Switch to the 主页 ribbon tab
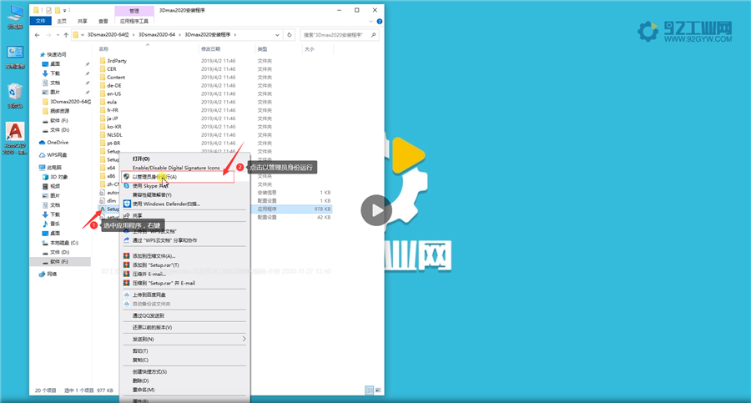This screenshot has height=403, width=751. [x=62, y=21]
